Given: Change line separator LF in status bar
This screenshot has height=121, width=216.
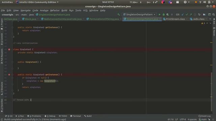Looking at the screenshot, I should coord(177,120).
